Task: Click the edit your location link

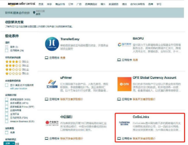Action: [x=19, y=88]
